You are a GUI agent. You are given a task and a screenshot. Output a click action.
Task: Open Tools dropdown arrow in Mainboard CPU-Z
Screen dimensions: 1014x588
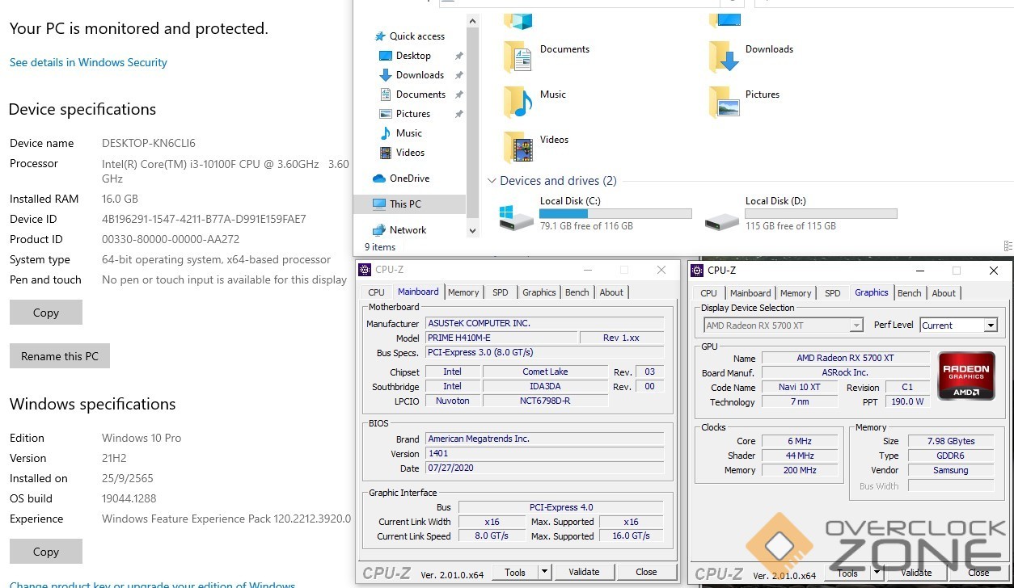[545, 572]
